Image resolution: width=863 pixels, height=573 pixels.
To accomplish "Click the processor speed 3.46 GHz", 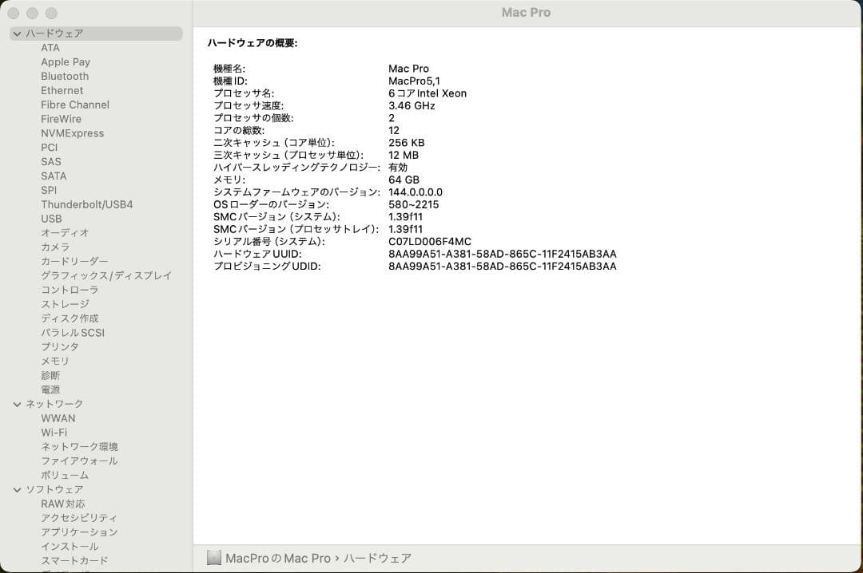I will pos(412,105).
